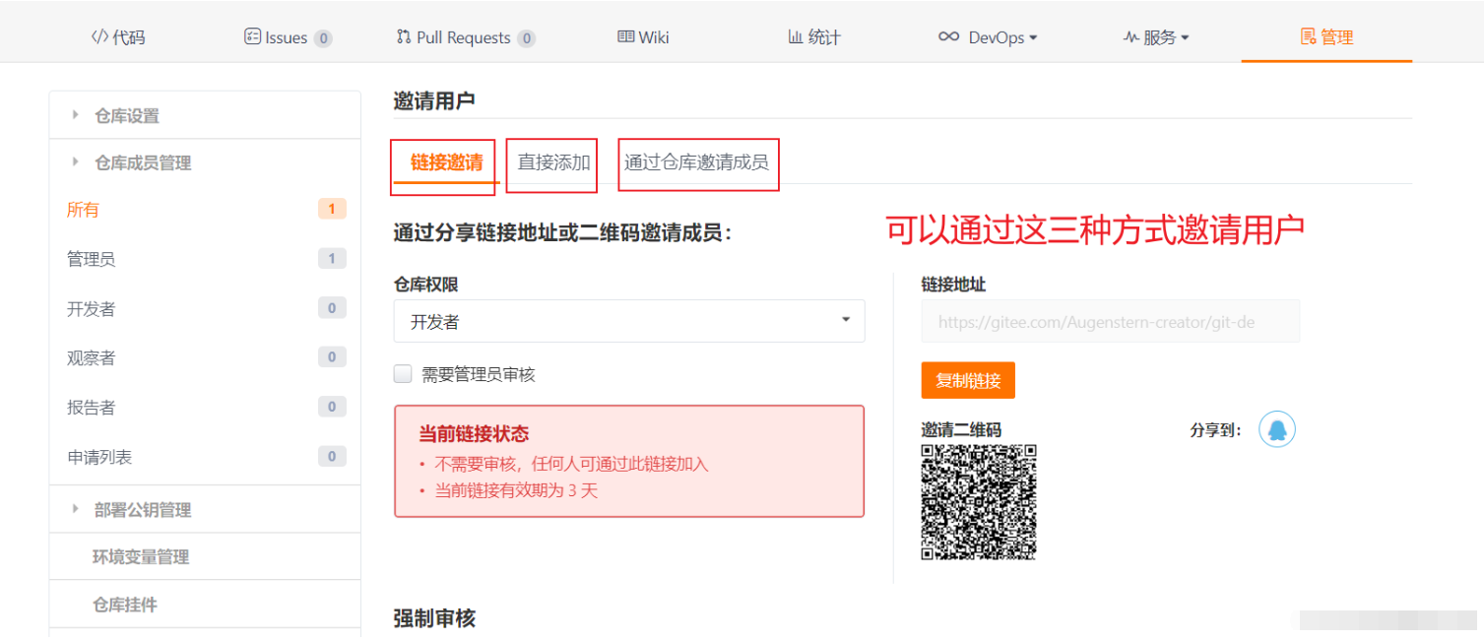Image resolution: width=1484 pixels, height=641 pixels.
Task: Click the Issues count badge
Action: click(x=323, y=38)
